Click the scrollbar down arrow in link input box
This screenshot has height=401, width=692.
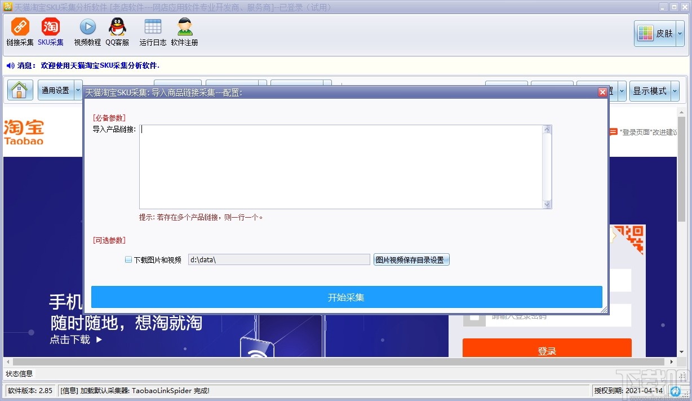pos(547,205)
